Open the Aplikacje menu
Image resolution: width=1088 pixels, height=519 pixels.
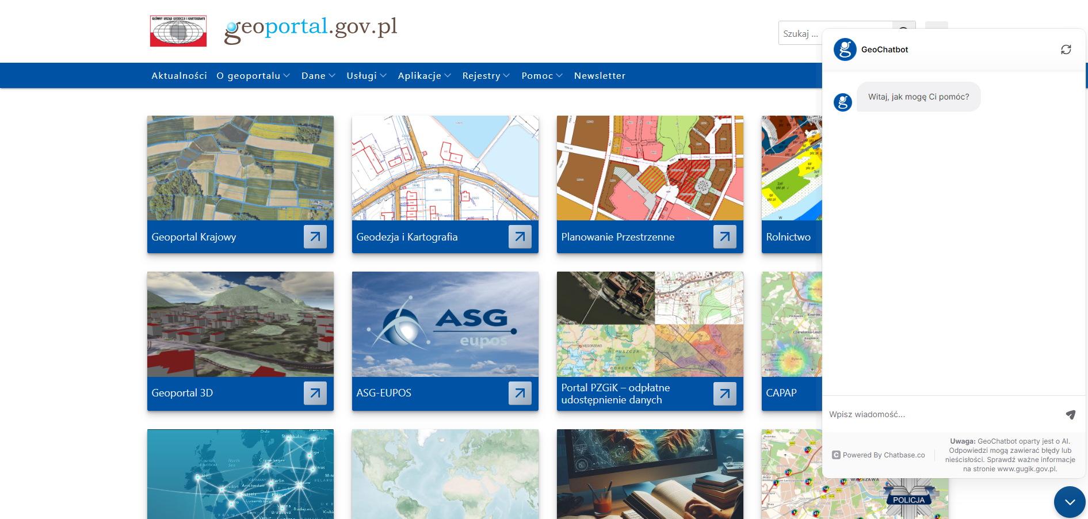point(424,76)
